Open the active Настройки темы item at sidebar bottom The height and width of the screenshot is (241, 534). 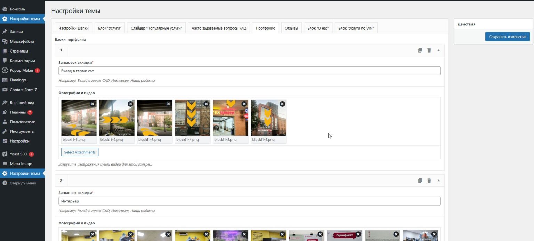click(23, 174)
